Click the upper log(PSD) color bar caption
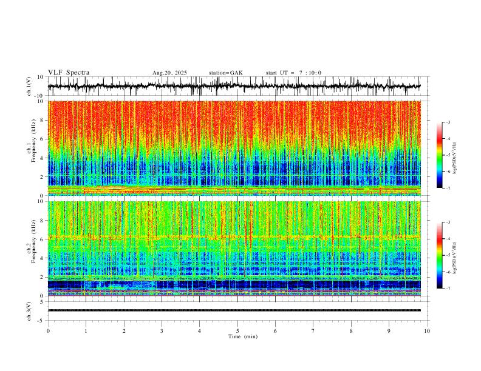Viewport: 481px width, 371px height. (x=455, y=158)
